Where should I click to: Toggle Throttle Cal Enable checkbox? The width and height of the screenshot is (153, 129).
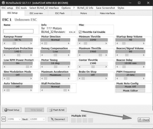pyautogui.click(x=80, y=32)
